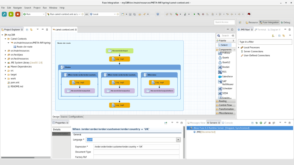Click the Quick Access search box
Viewport: 294px width, 165px height.
(224, 22)
